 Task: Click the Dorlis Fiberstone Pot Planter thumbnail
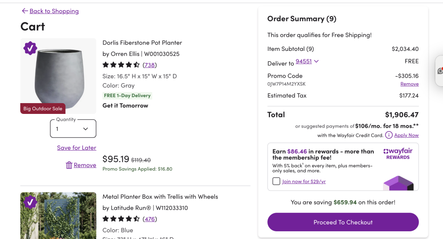coord(58,75)
